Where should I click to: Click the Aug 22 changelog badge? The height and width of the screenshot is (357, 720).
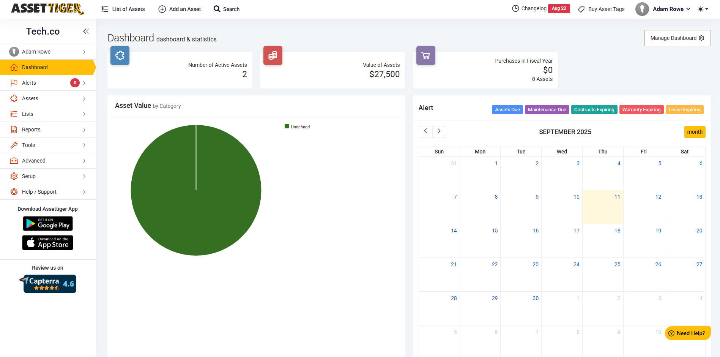point(559,8)
